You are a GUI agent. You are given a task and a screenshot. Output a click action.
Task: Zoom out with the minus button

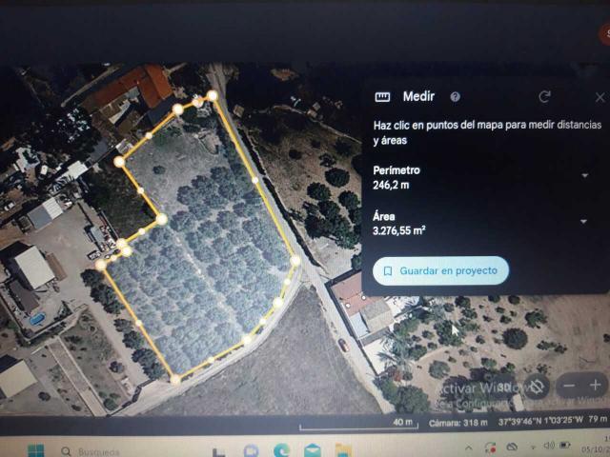569,386
